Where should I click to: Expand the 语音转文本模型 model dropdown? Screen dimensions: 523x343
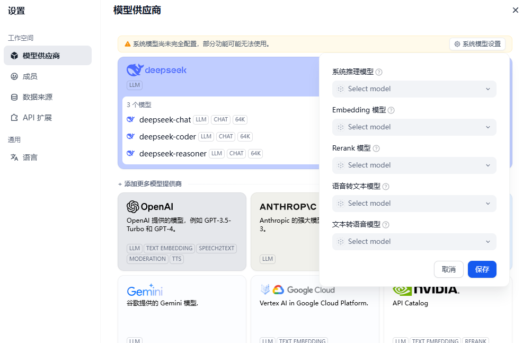pos(414,204)
